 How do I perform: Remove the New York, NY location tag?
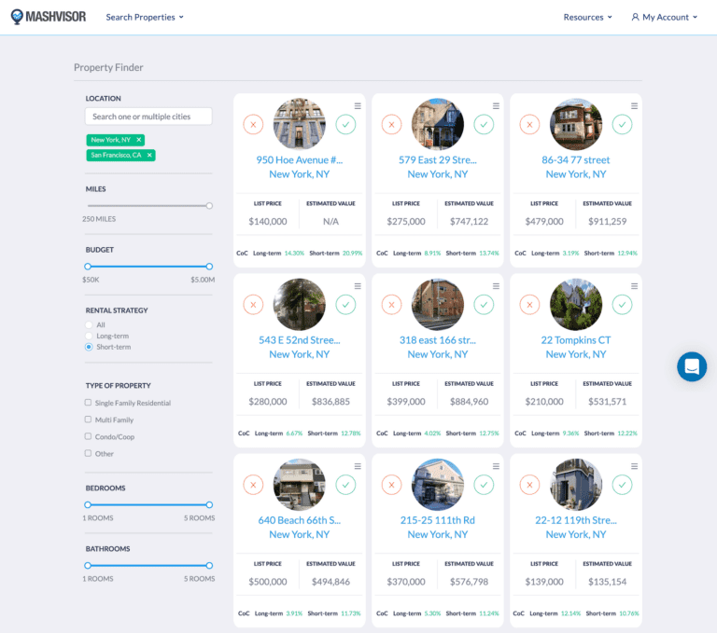[x=139, y=139]
